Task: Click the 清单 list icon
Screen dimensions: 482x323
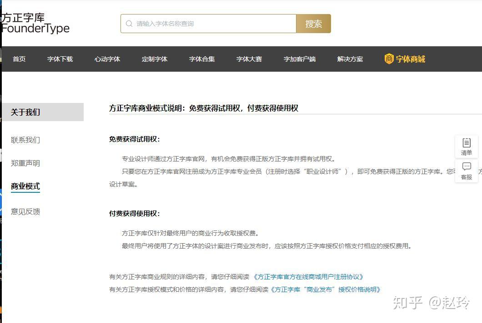Action: tap(467, 143)
